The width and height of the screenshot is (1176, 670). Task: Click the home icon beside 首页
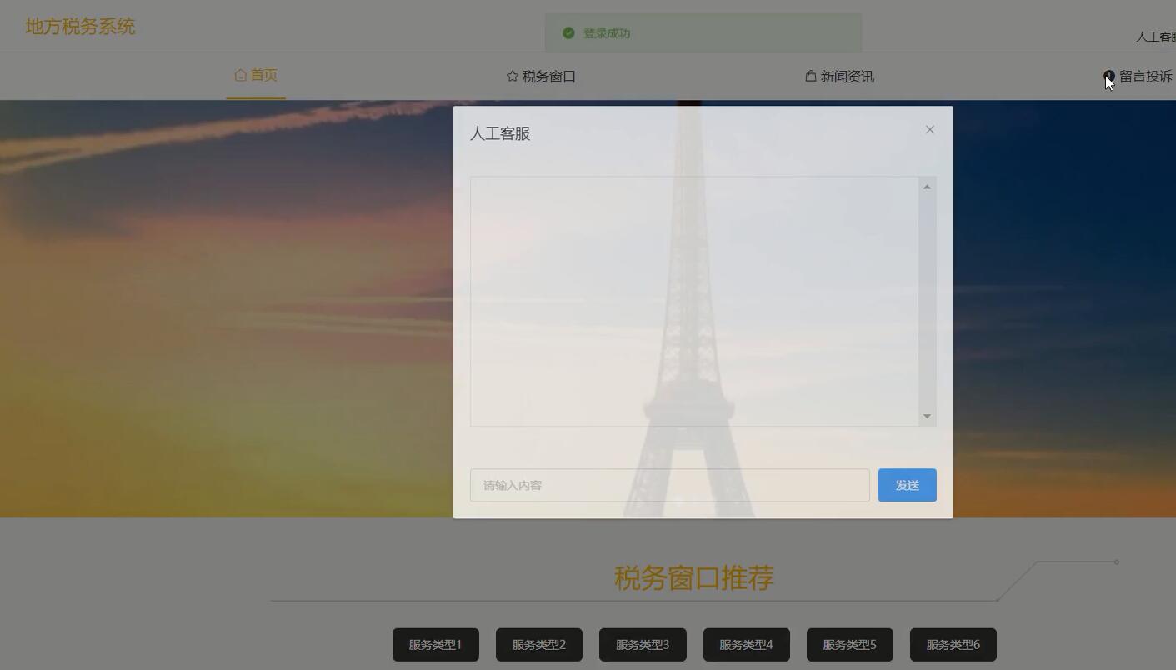pos(241,75)
